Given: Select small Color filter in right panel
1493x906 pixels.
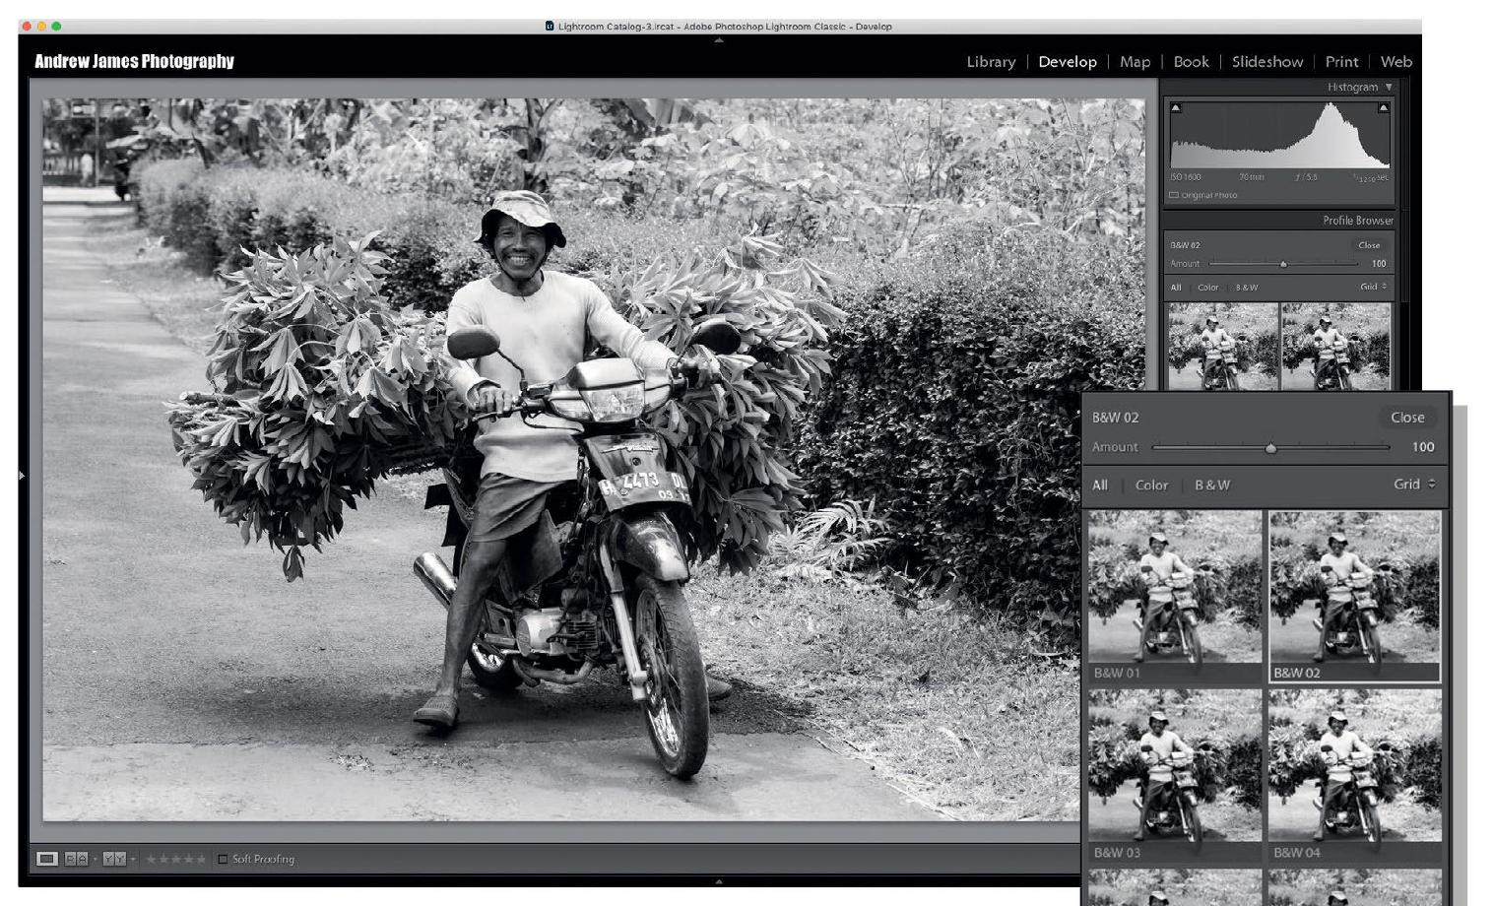Looking at the screenshot, I should tap(1208, 288).
